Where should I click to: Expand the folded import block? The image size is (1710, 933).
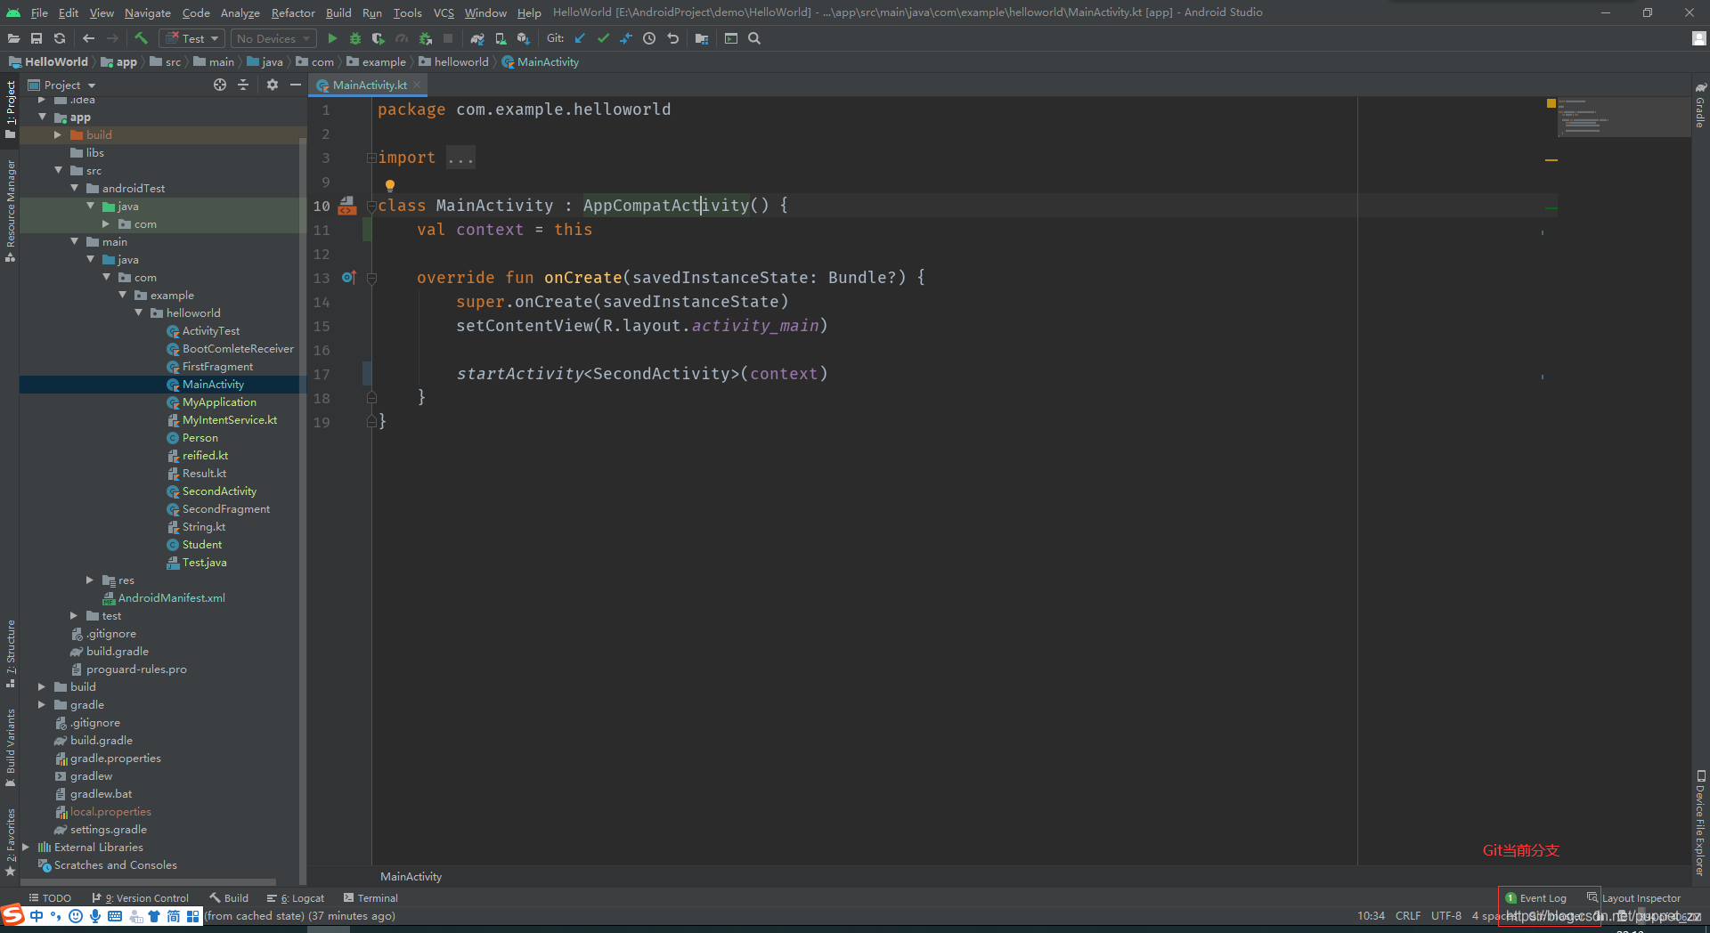pyautogui.click(x=371, y=158)
